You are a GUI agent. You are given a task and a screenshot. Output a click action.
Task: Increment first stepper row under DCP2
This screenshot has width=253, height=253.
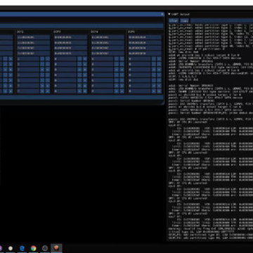pyautogui.click(x=48, y=59)
